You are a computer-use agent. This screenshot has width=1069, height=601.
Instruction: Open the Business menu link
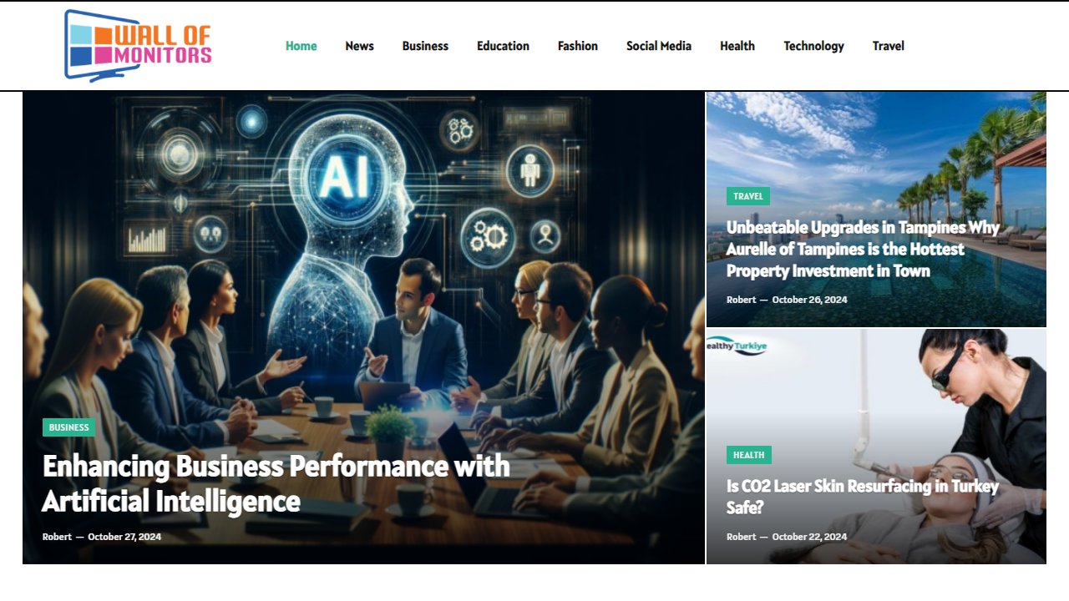425,46
